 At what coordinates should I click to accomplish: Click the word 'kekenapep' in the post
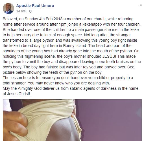[x=92, y=24]
